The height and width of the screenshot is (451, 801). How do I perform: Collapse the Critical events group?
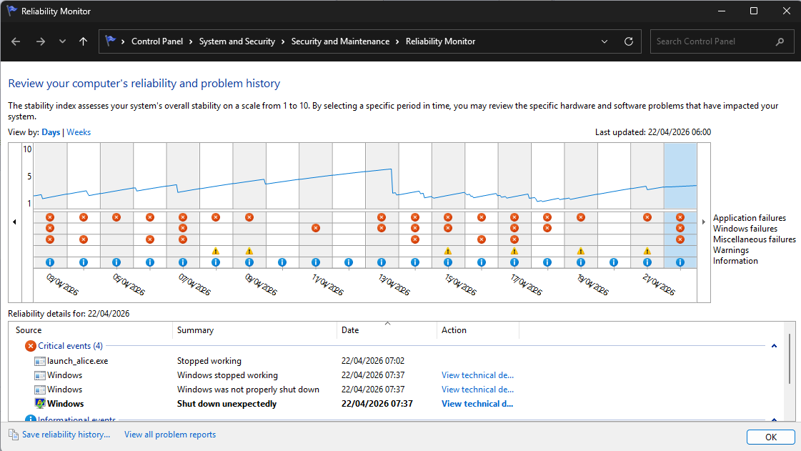point(774,346)
